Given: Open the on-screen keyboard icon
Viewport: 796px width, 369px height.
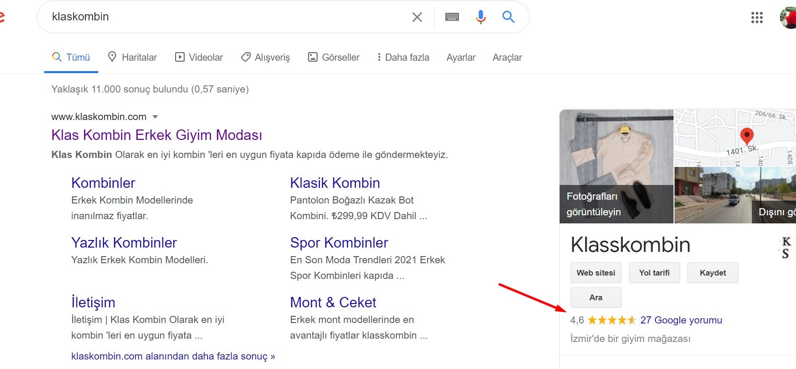Looking at the screenshot, I should tap(452, 17).
